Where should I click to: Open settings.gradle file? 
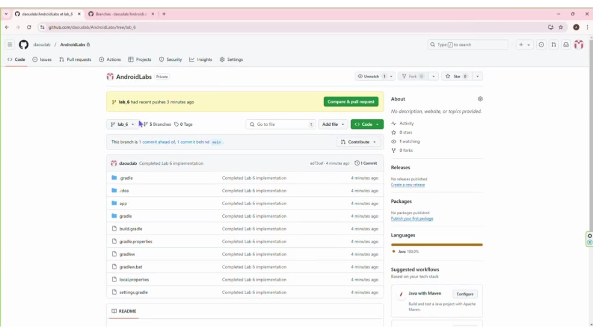[133, 292]
